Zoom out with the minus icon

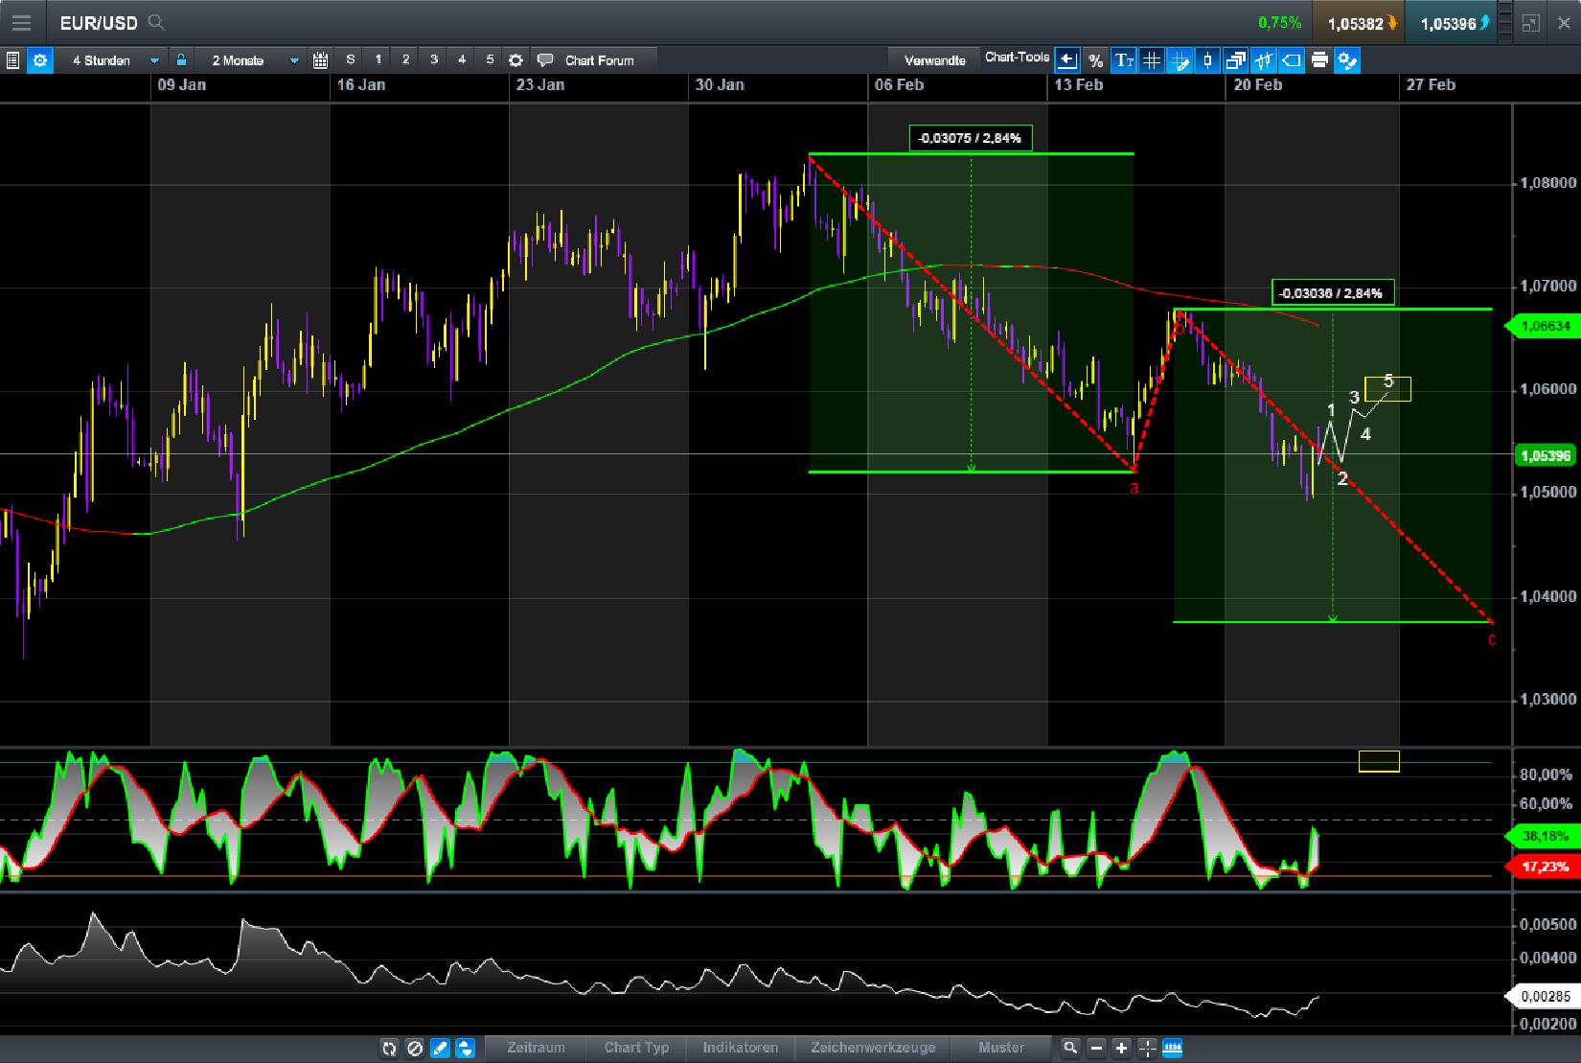(x=1097, y=1048)
